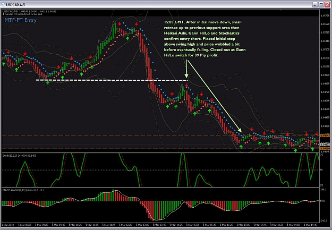The width and height of the screenshot is (332, 230).
Task: Click the 'MTF-PT Entry' chart label
Action: pyautogui.click(x=20, y=20)
